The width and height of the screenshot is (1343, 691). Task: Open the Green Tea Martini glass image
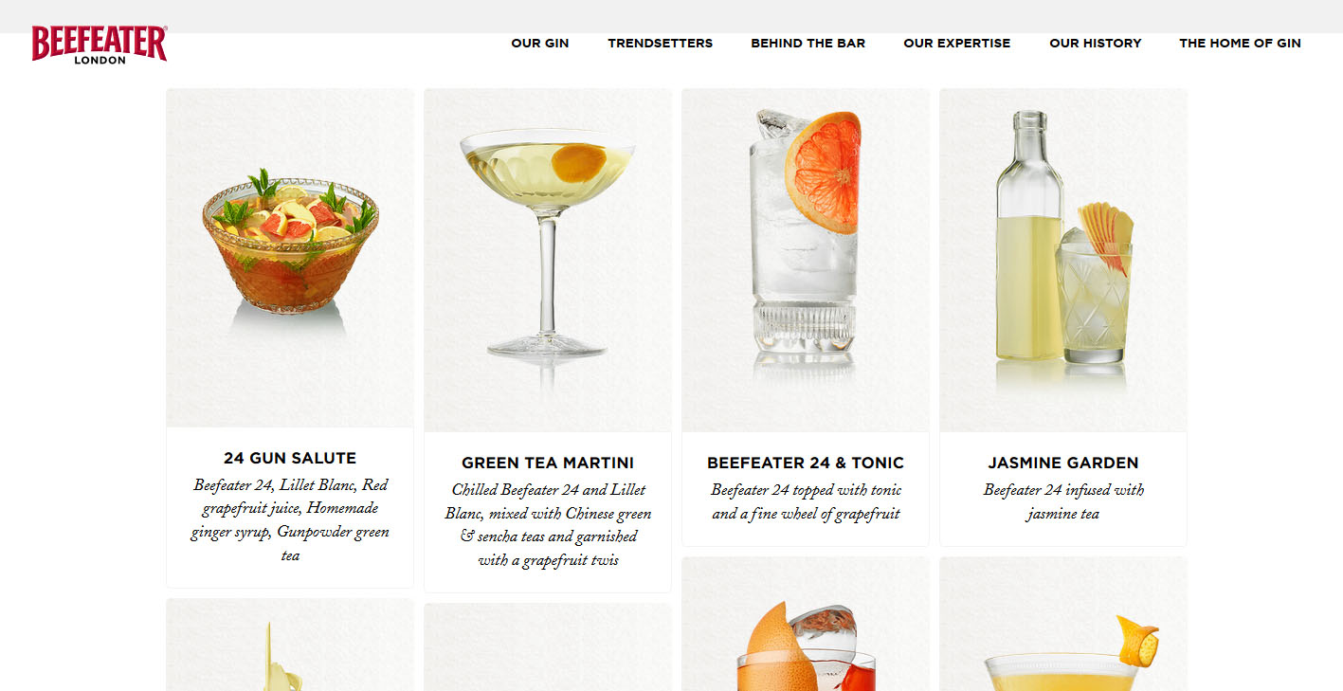click(x=548, y=260)
